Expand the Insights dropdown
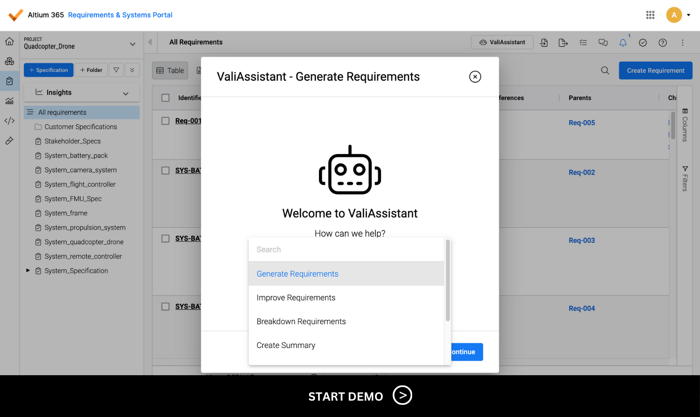700x417 pixels. click(125, 93)
